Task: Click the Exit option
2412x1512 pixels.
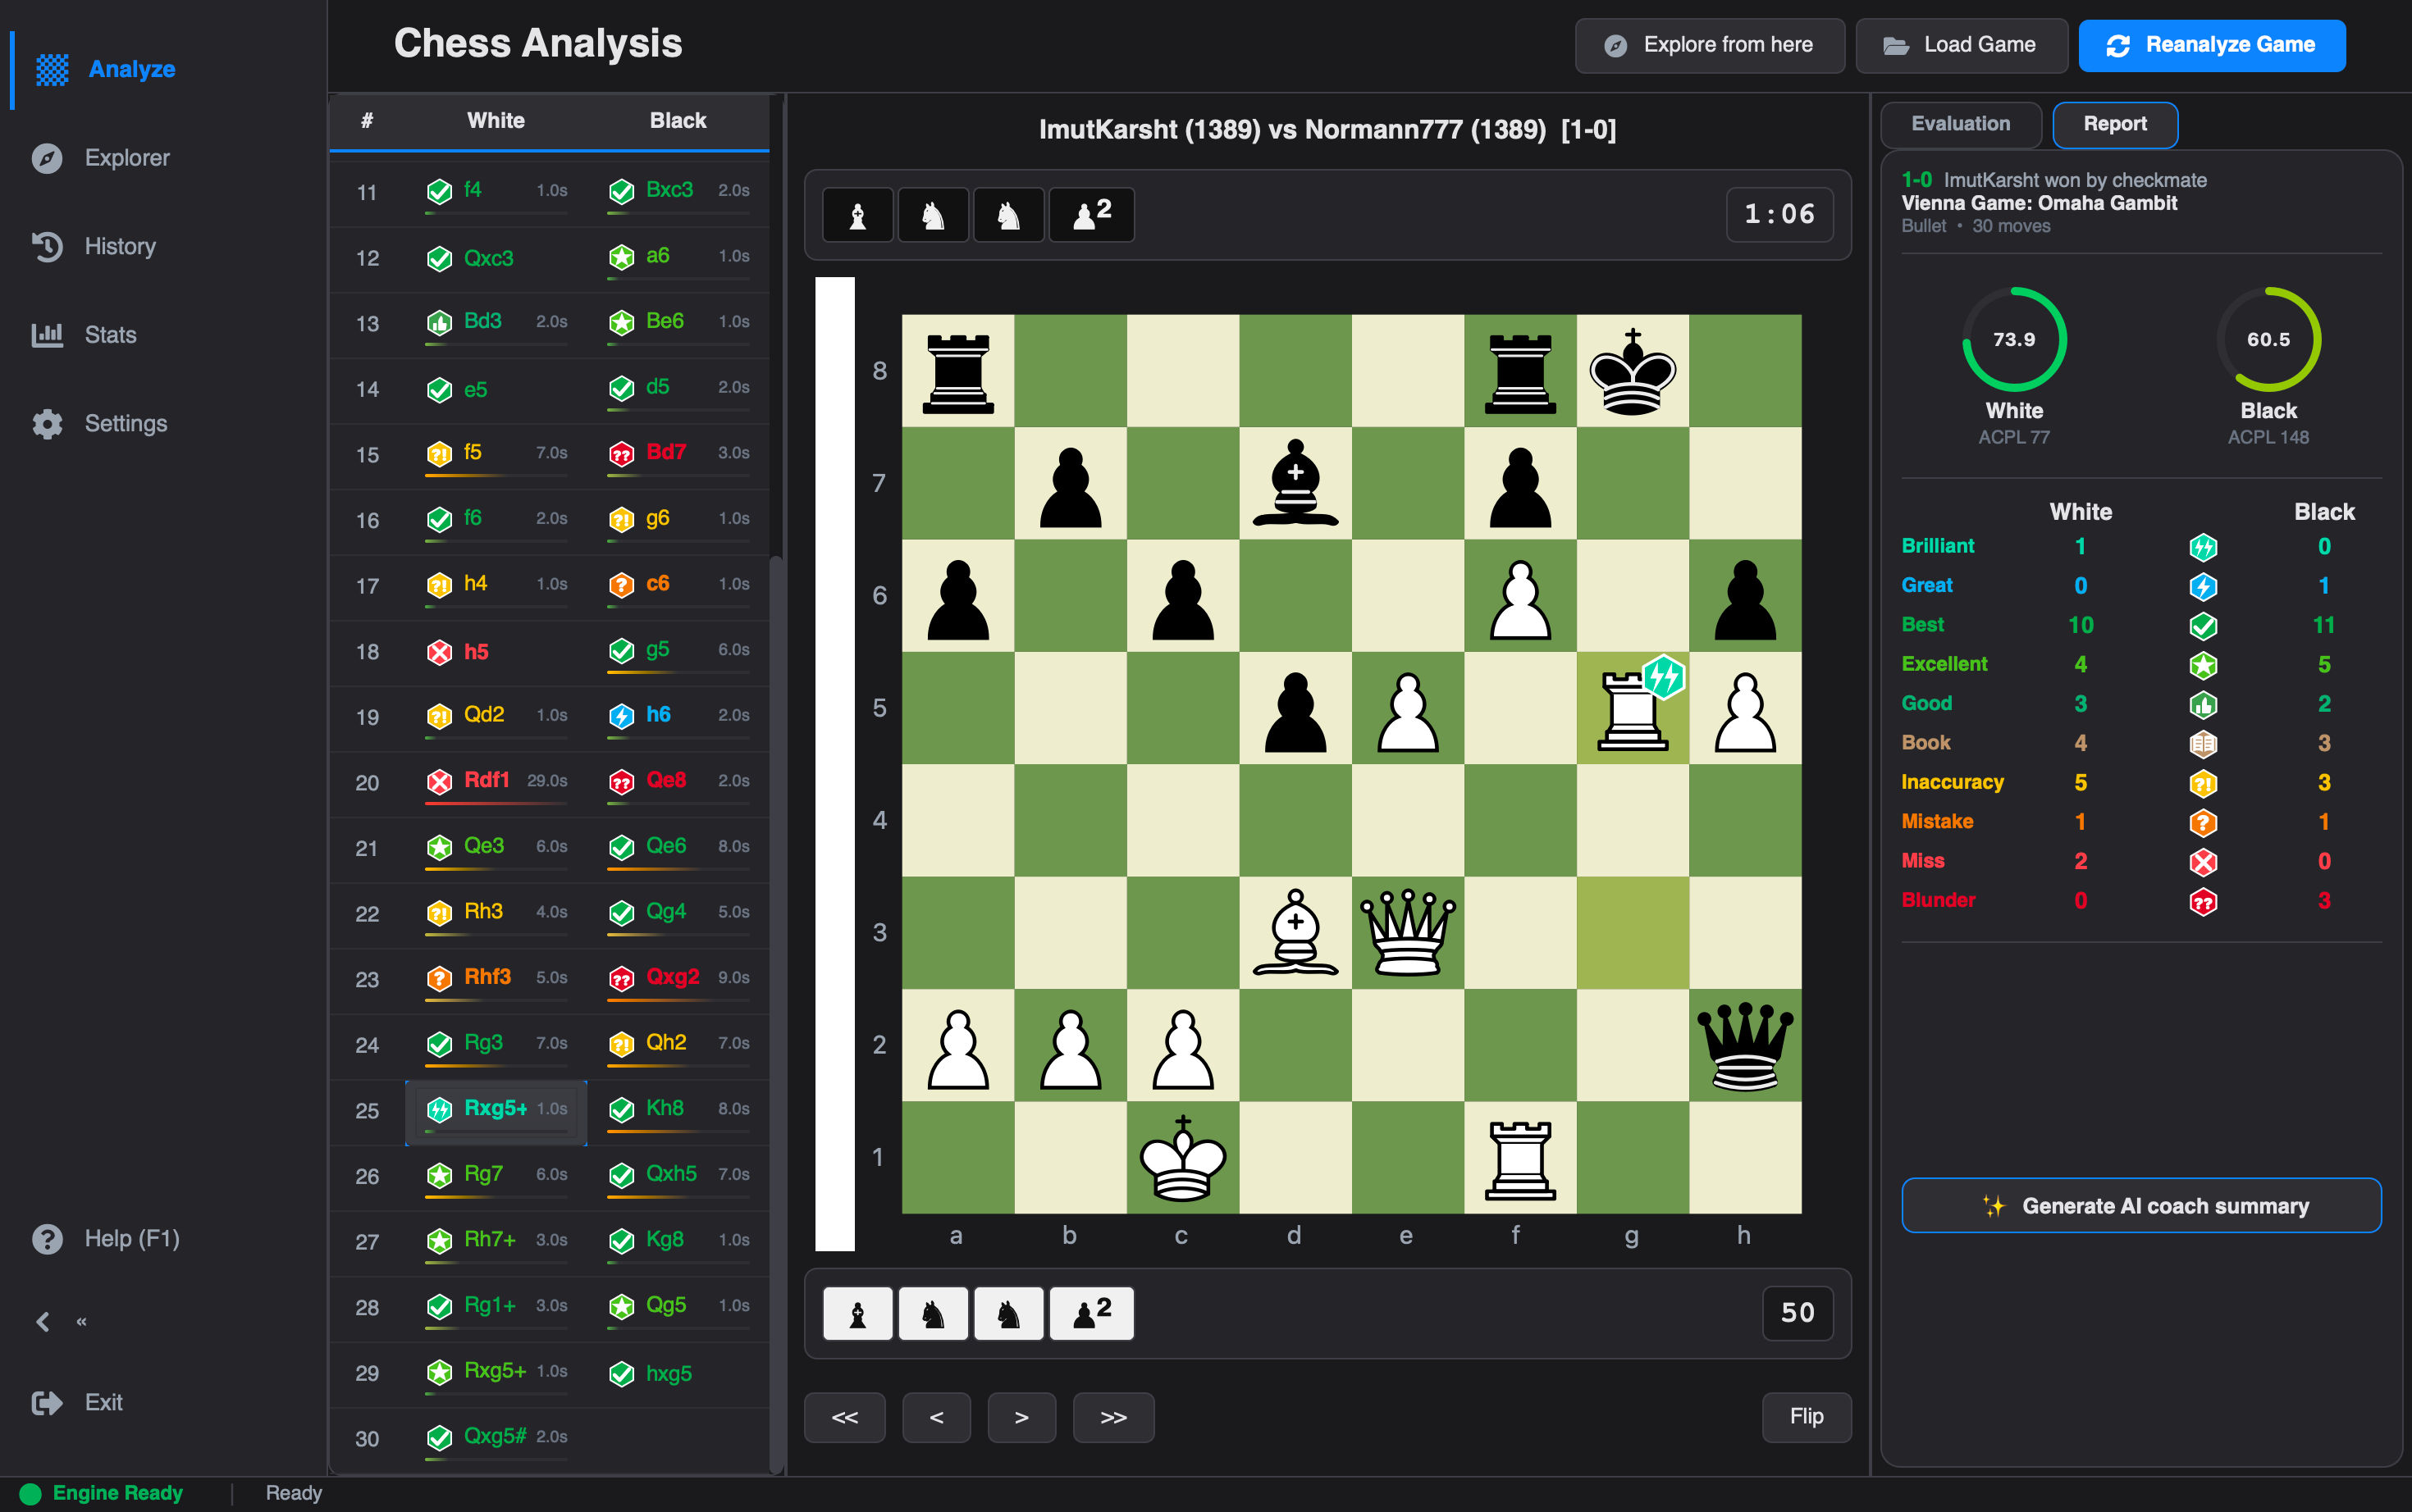Action: point(77,1402)
